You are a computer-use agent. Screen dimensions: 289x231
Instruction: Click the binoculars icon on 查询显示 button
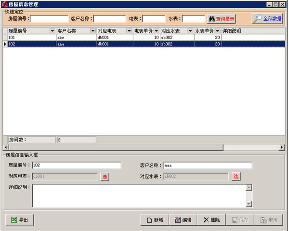211,19
